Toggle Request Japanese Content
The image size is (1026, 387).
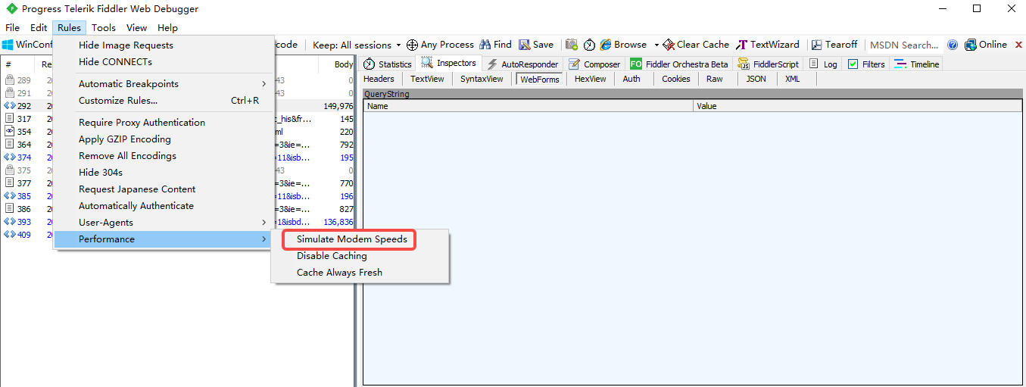[163, 189]
